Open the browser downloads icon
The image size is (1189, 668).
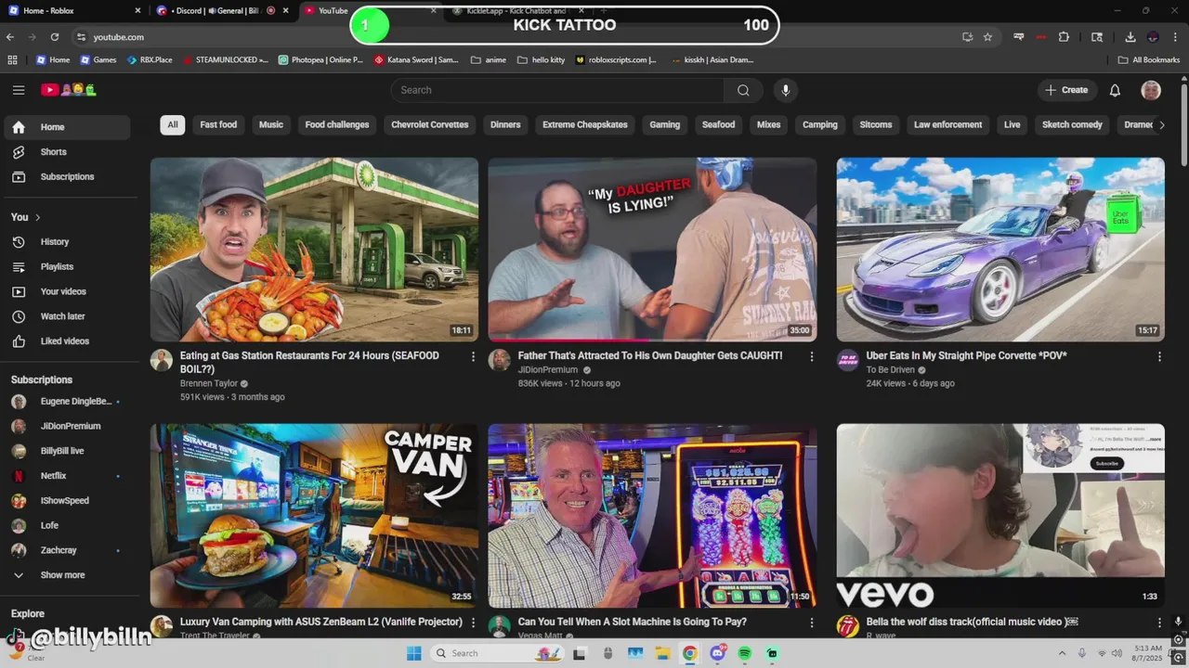click(x=1130, y=37)
